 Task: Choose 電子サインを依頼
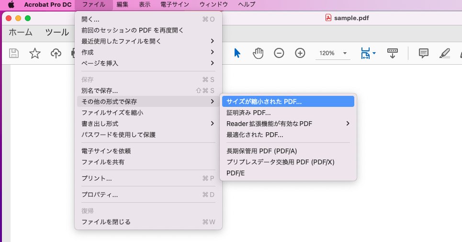point(148,151)
